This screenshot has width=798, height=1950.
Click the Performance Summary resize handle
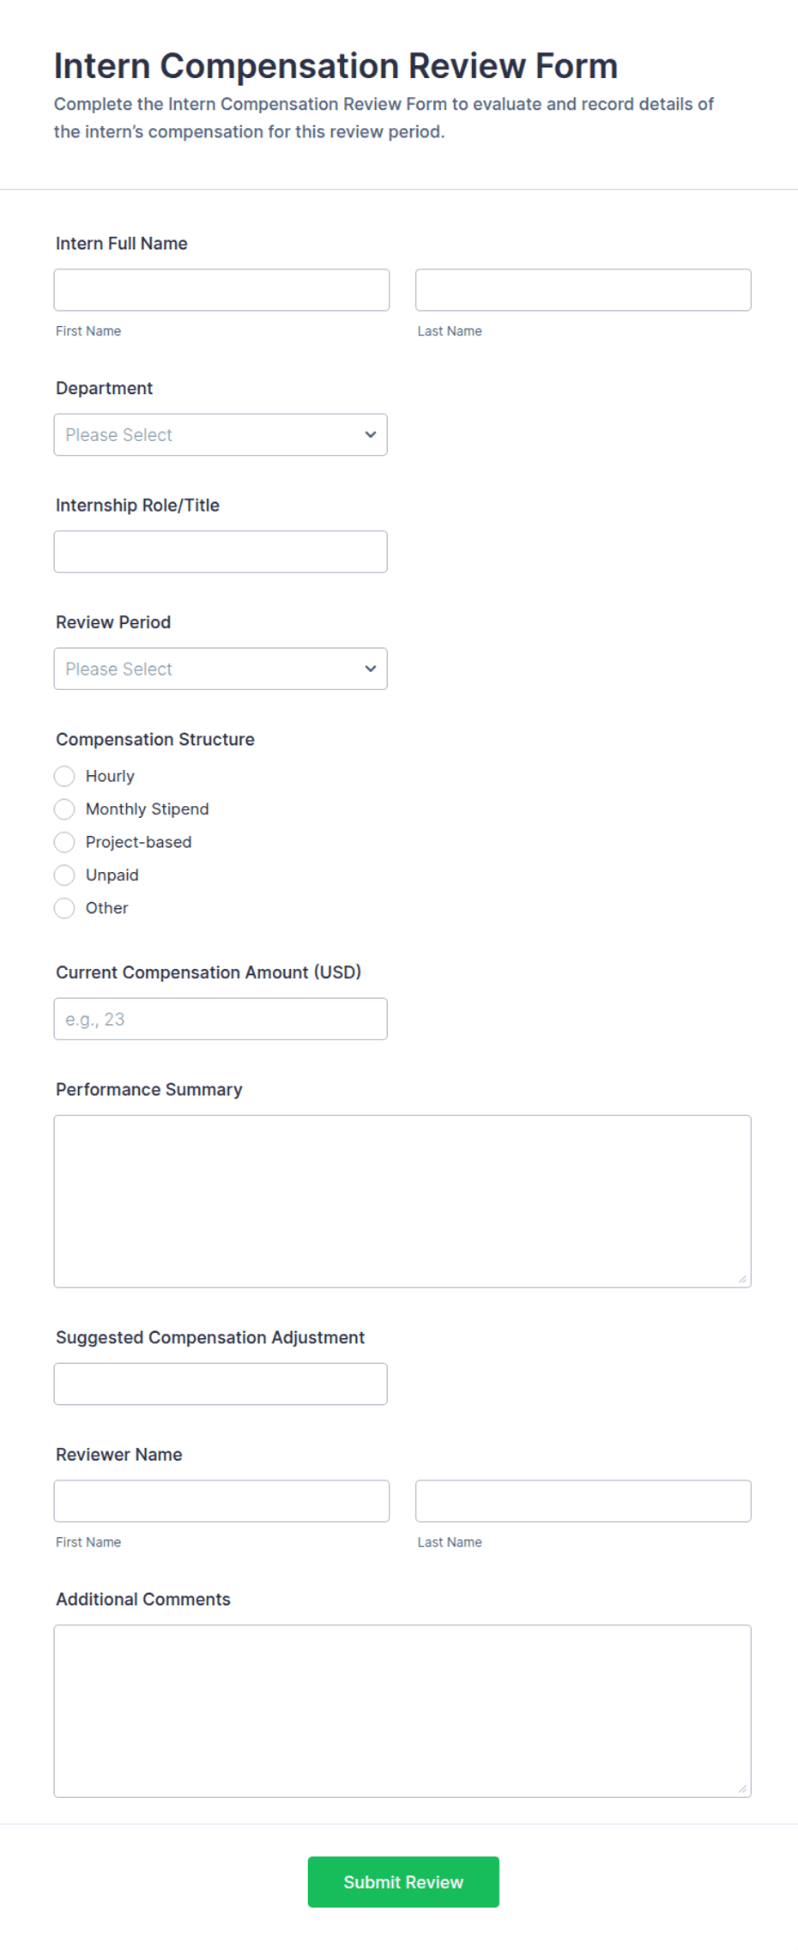[742, 1279]
